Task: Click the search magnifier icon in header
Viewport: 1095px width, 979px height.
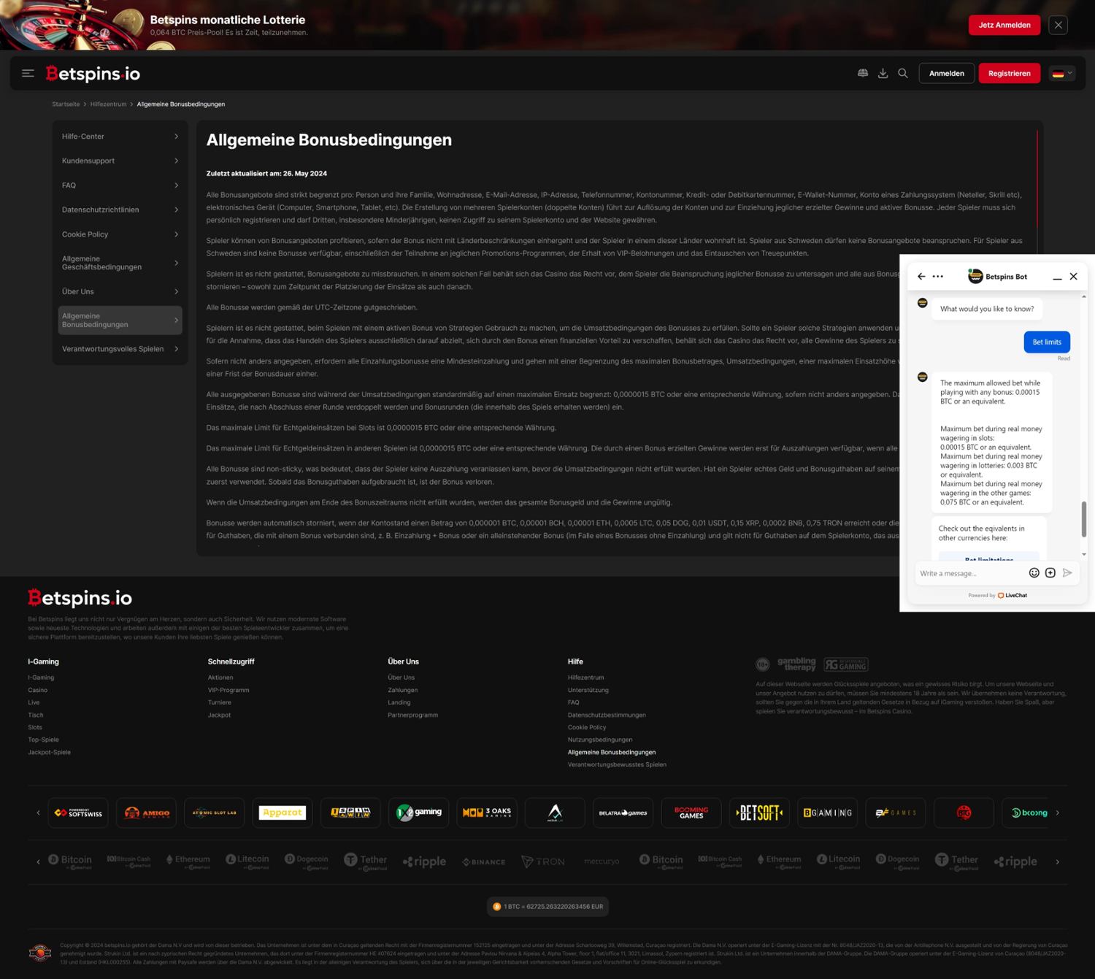Action: click(x=903, y=73)
